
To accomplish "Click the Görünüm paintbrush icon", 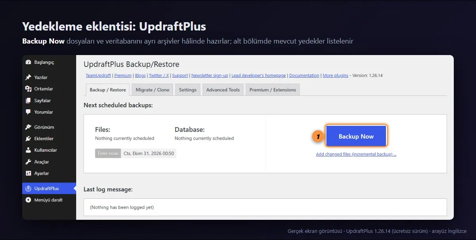I will [x=28, y=127].
